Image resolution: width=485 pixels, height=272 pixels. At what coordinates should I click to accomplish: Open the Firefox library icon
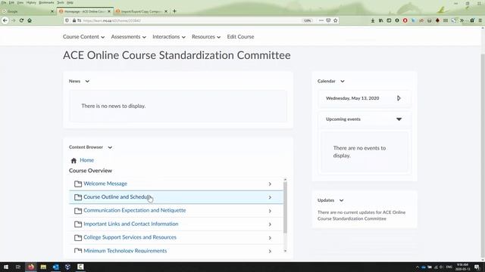click(380, 20)
